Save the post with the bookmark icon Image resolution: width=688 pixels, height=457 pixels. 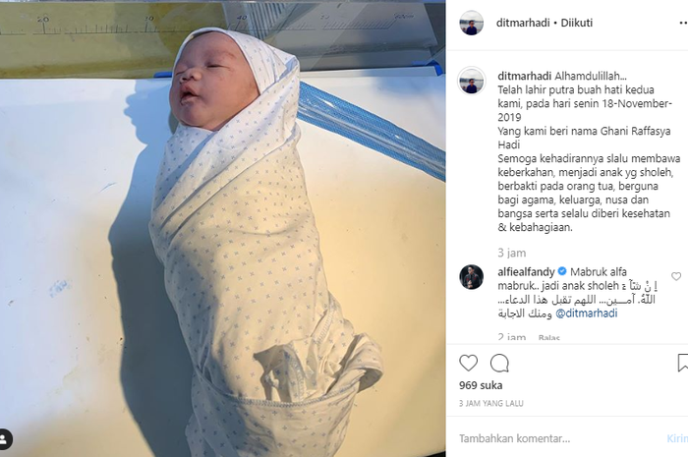tap(683, 364)
